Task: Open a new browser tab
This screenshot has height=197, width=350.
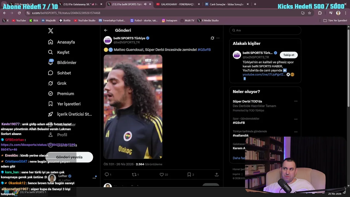Action: [x=255, y=4]
